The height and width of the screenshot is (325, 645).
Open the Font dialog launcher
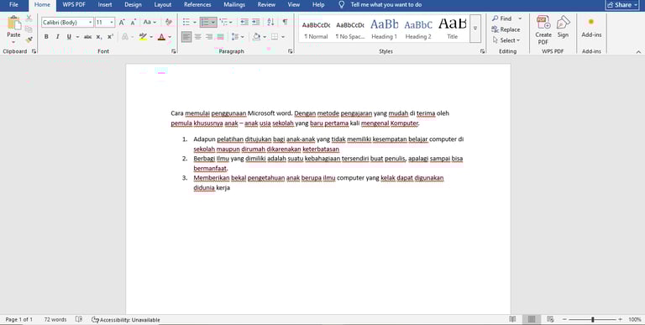(x=174, y=51)
